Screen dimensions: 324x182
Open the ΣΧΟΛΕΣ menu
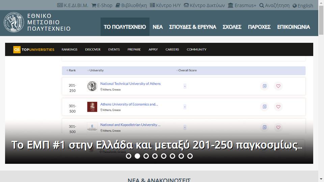(x=232, y=27)
